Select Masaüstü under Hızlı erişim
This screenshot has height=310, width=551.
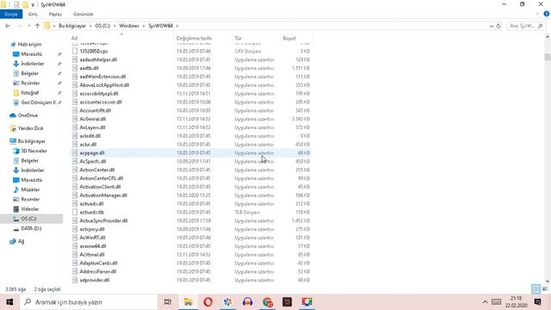click(x=32, y=53)
